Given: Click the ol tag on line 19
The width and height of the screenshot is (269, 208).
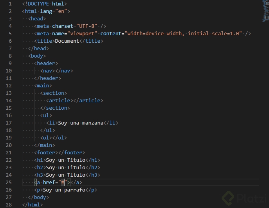Looking at the screenshot, I should tap(54, 138).
